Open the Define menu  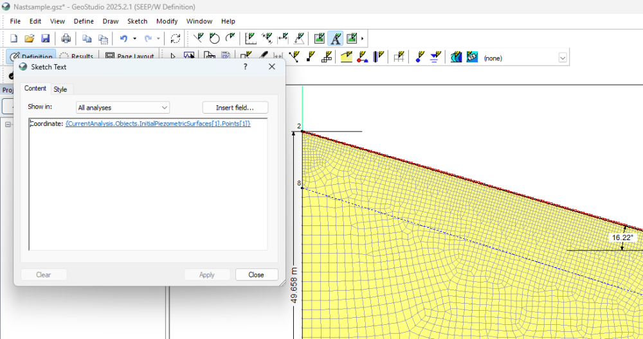coord(84,21)
